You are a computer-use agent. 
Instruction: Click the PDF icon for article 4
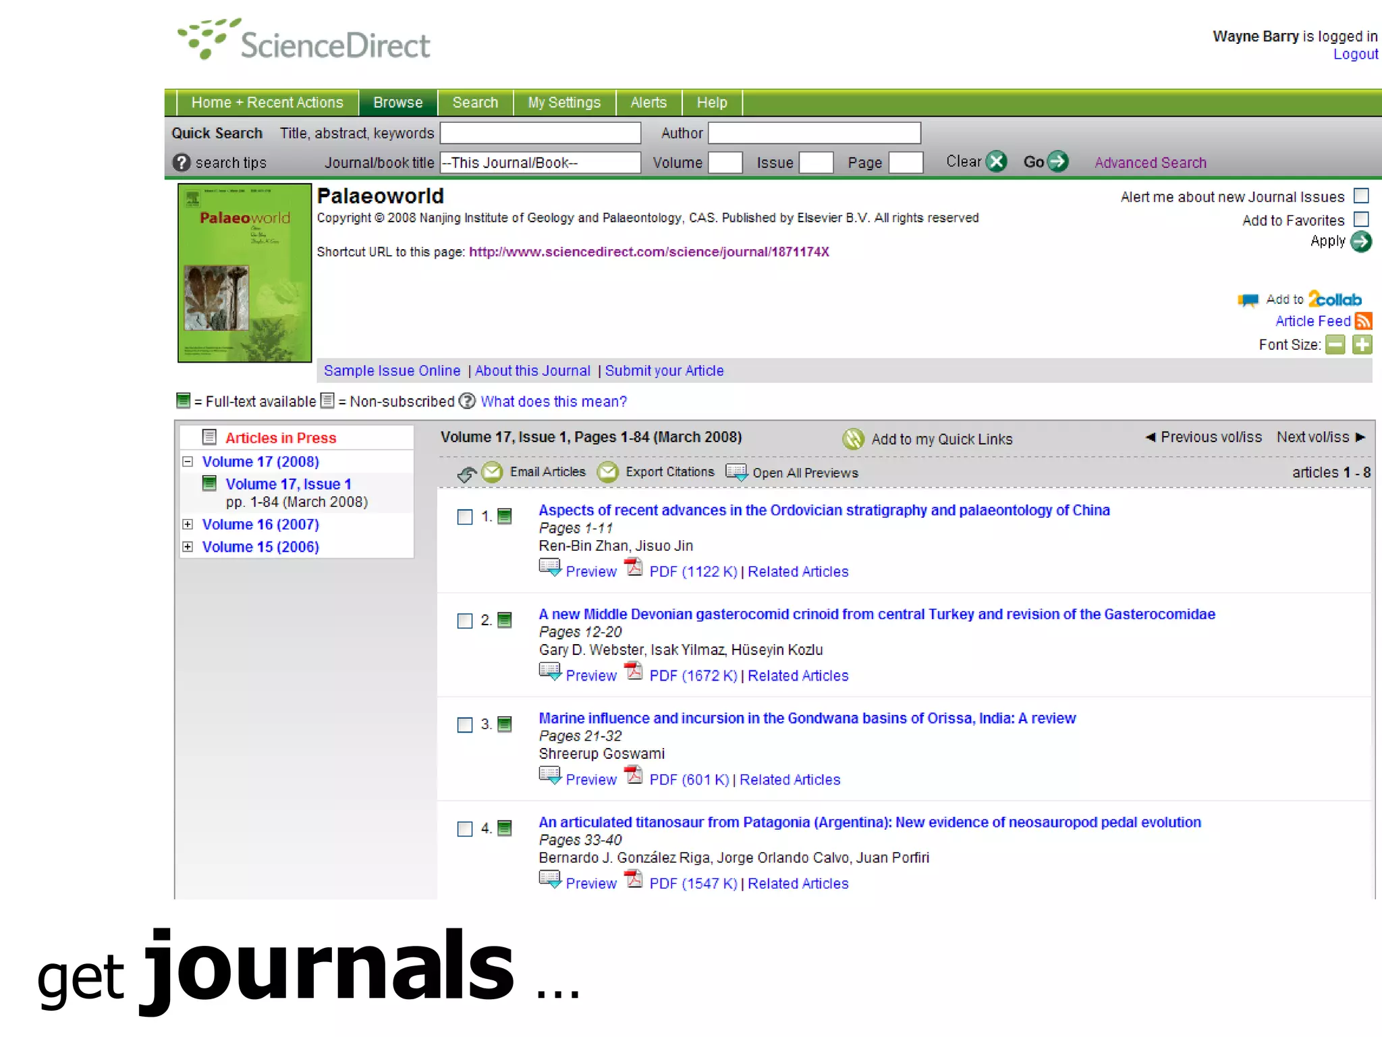[x=634, y=879]
